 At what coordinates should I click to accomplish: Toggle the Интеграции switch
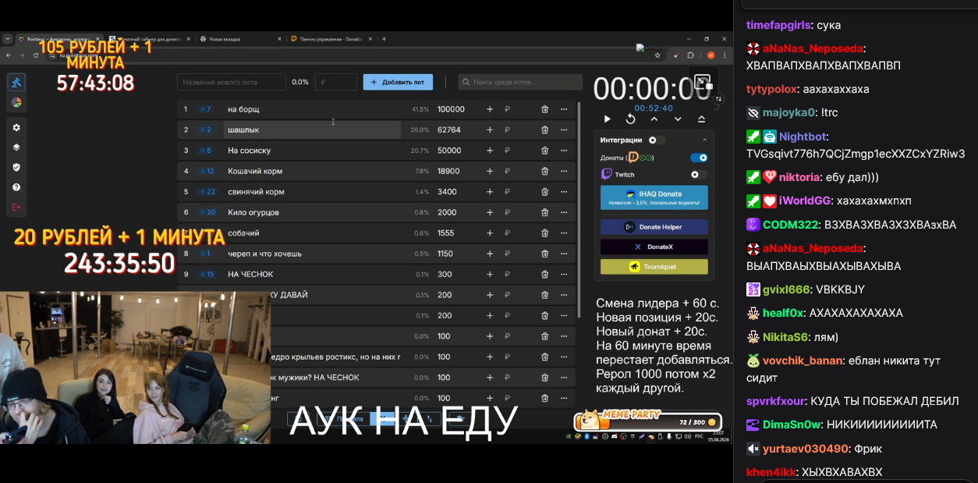pos(656,140)
